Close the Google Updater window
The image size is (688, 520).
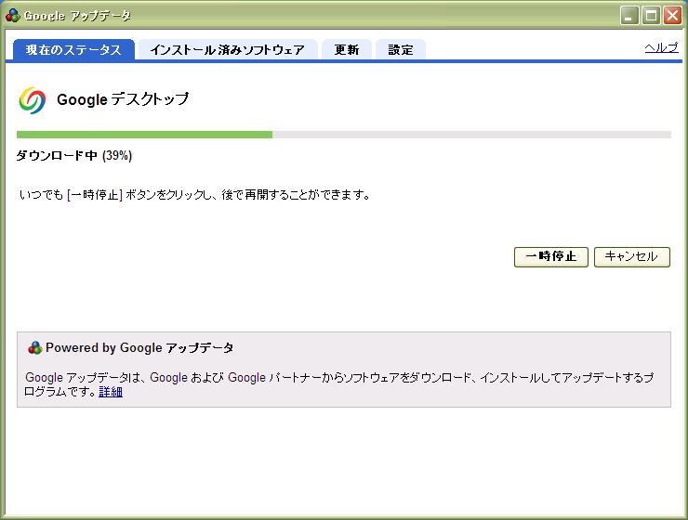pyautogui.click(x=672, y=16)
